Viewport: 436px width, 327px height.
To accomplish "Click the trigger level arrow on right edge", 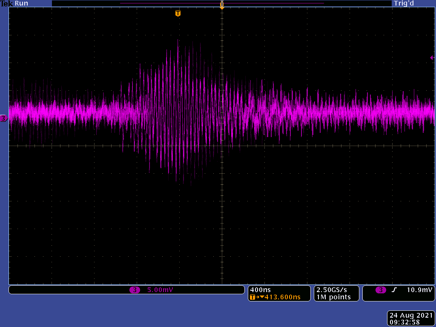I will [x=432, y=57].
